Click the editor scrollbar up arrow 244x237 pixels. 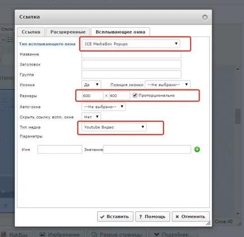[238, 69]
